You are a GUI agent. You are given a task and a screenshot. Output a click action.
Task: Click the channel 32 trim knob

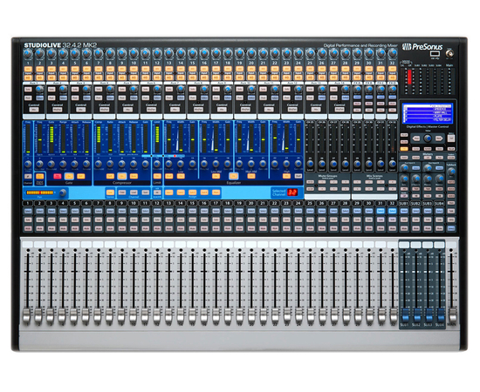point(392,54)
